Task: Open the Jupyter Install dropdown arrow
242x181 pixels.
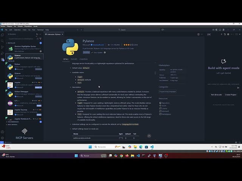Action: [x=41, y=87]
